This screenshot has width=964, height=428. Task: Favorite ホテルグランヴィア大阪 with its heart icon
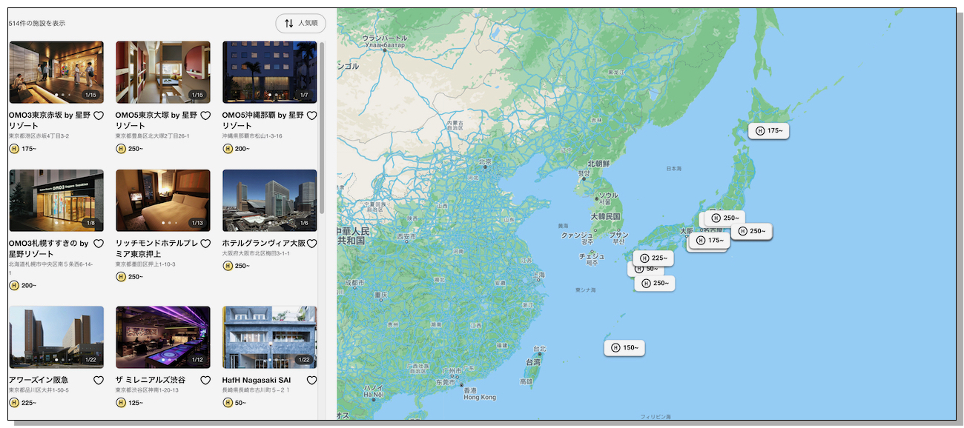pos(312,244)
